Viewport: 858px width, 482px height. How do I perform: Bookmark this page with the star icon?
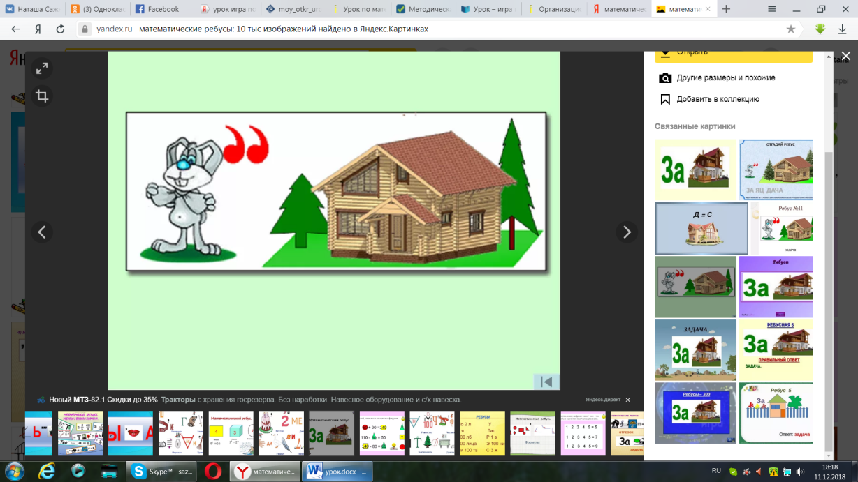790,29
